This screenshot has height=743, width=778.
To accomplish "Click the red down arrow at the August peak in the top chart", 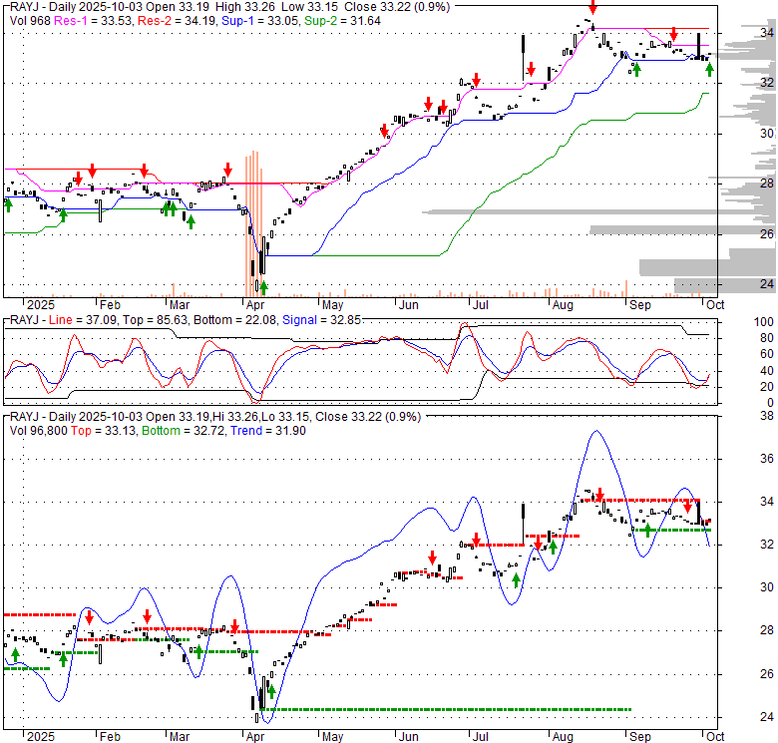I will point(592,8).
